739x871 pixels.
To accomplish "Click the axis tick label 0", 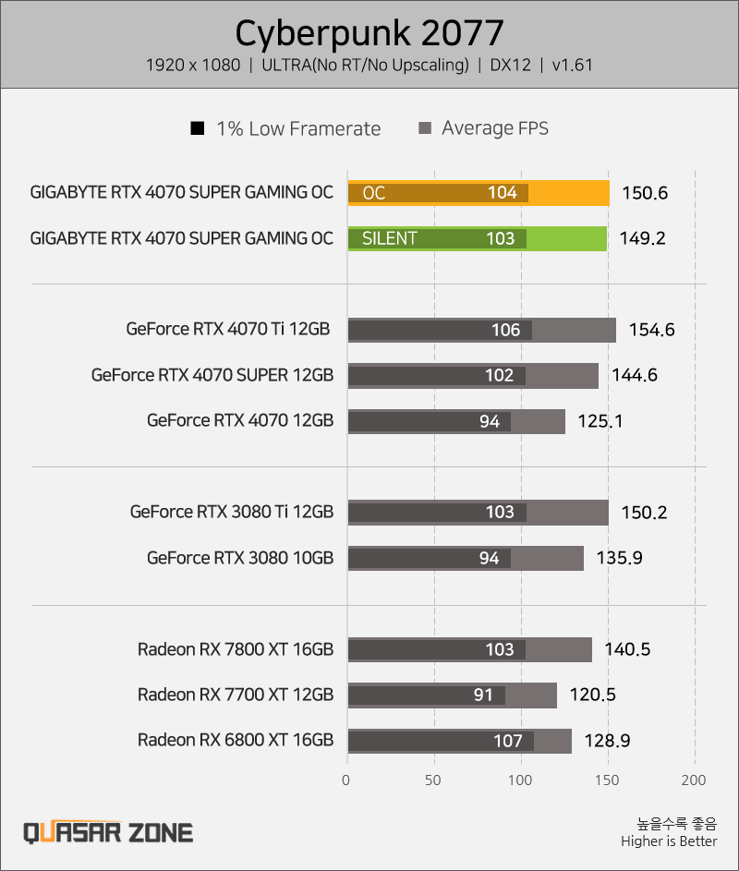I will tap(346, 780).
